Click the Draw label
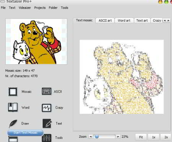The image size is (172, 142). coord(25,123)
